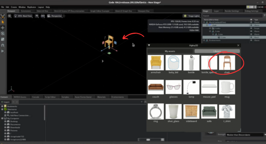The height and width of the screenshot is (144, 266).
Task: Collapse the Omniverse node in Content tree
Action: [x=2, y=109]
